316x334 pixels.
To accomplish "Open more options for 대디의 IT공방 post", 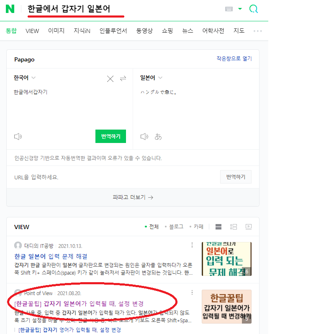I will point(192,245).
